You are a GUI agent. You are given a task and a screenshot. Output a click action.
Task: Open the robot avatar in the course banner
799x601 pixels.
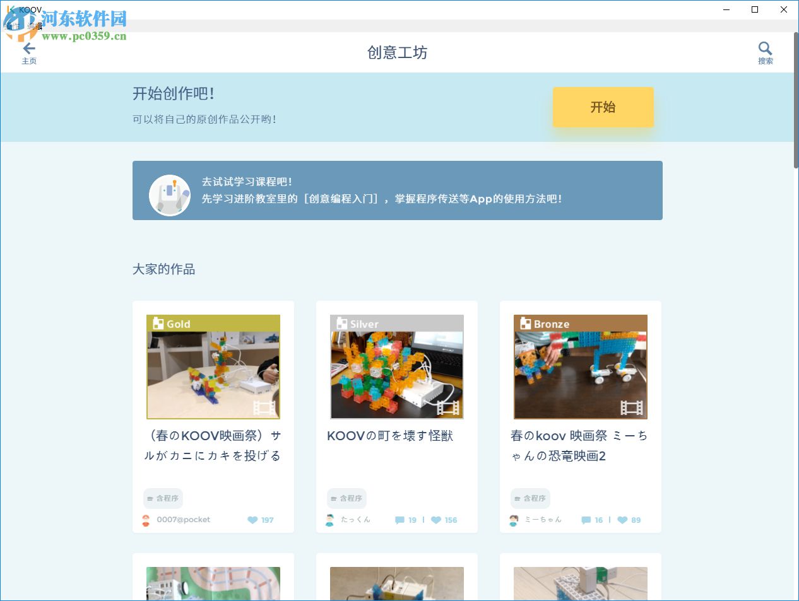170,195
